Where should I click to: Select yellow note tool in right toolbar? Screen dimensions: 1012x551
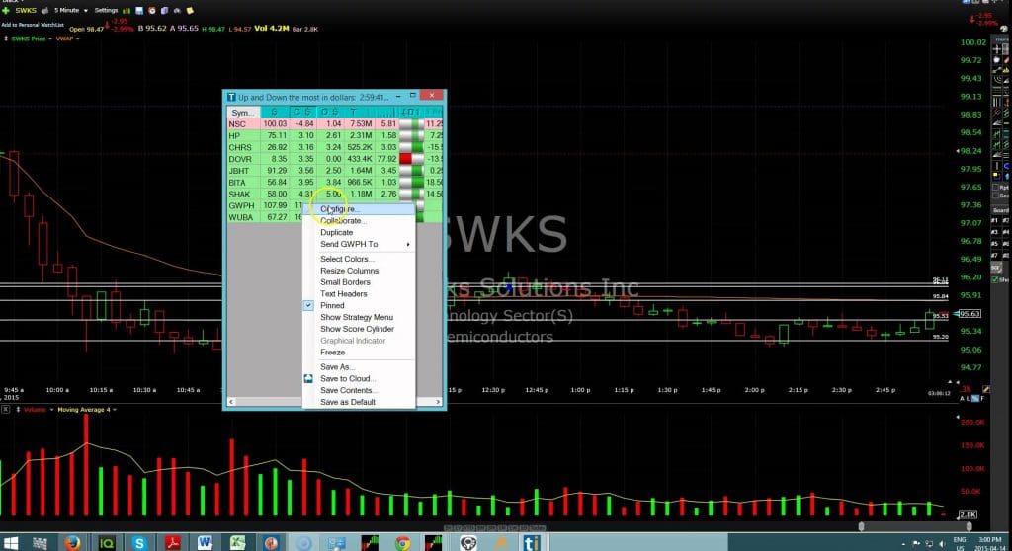(996, 176)
